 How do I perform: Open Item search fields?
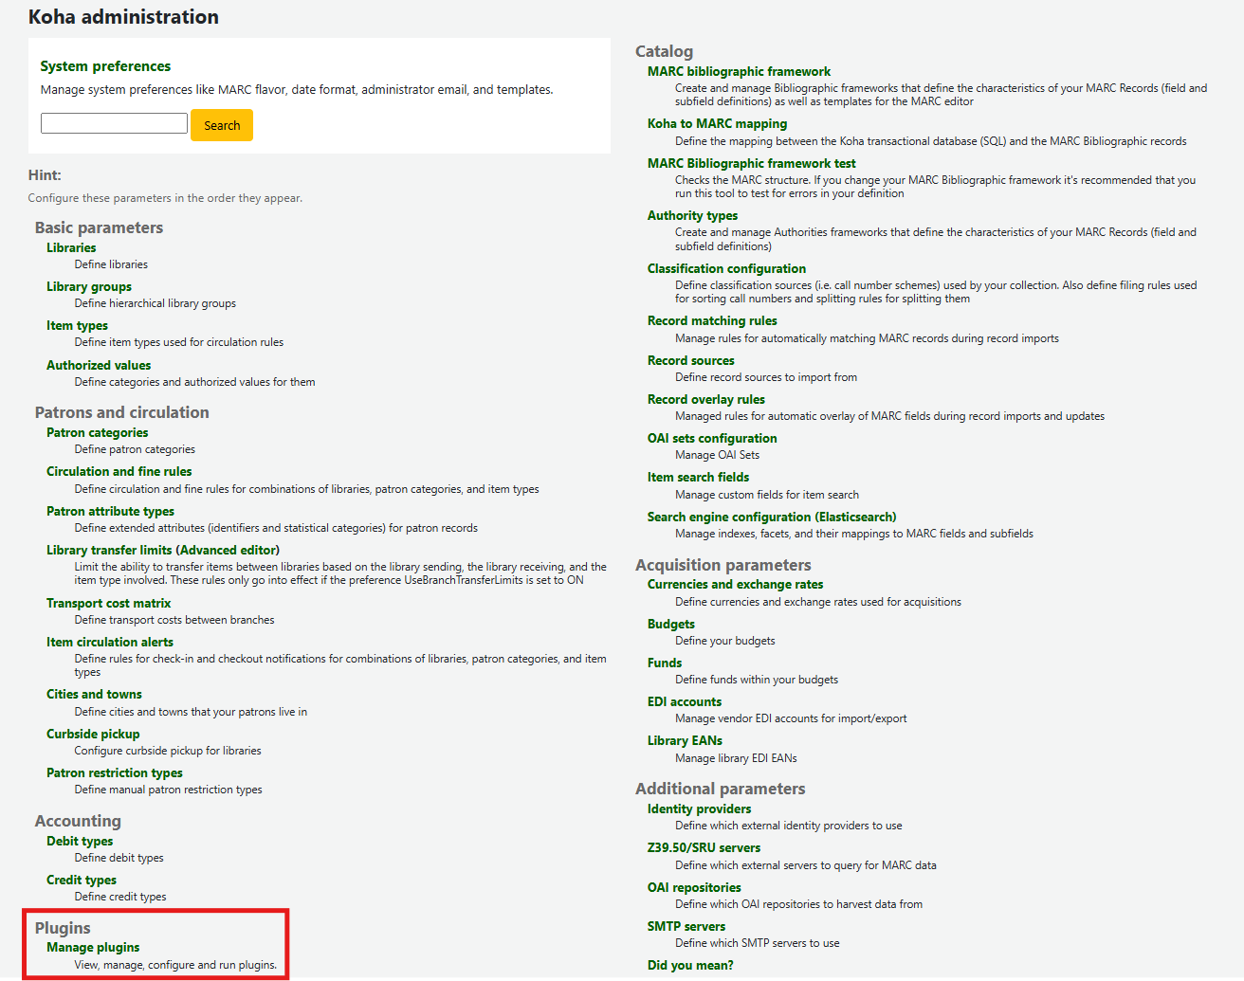(x=698, y=478)
